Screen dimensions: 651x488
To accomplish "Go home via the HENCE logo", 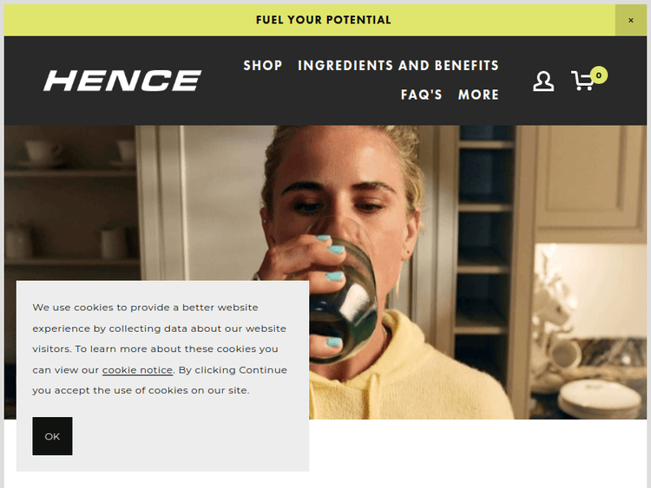I will (122, 81).
